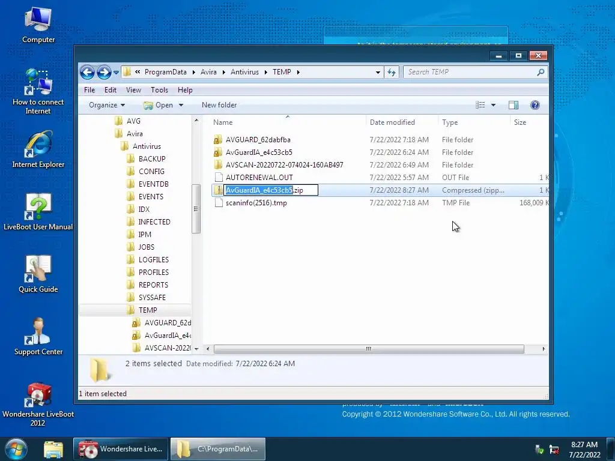Sort by Name column header
Screen dimensions: 615x461
click(x=223, y=122)
